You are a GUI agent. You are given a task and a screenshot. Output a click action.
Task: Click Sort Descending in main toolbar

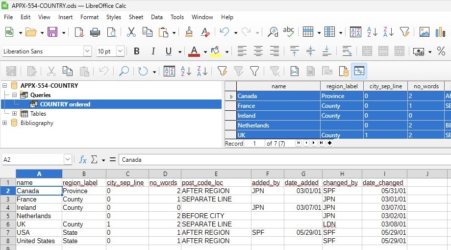coord(388,32)
